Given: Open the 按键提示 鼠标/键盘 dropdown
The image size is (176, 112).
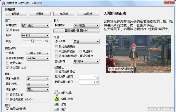Looking at the screenshot, I should (x=86, y=25).
